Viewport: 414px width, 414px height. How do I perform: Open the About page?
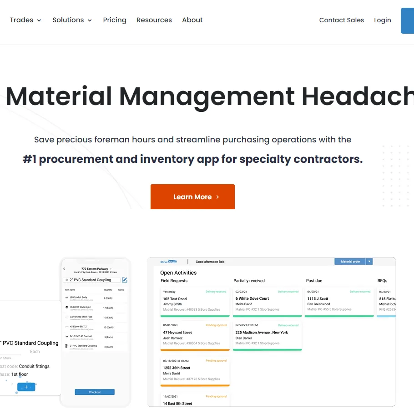click(x=192, y=20)
